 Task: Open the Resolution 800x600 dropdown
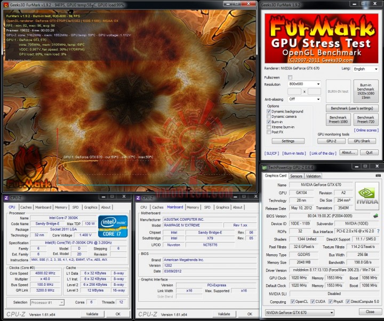(305, 84)
